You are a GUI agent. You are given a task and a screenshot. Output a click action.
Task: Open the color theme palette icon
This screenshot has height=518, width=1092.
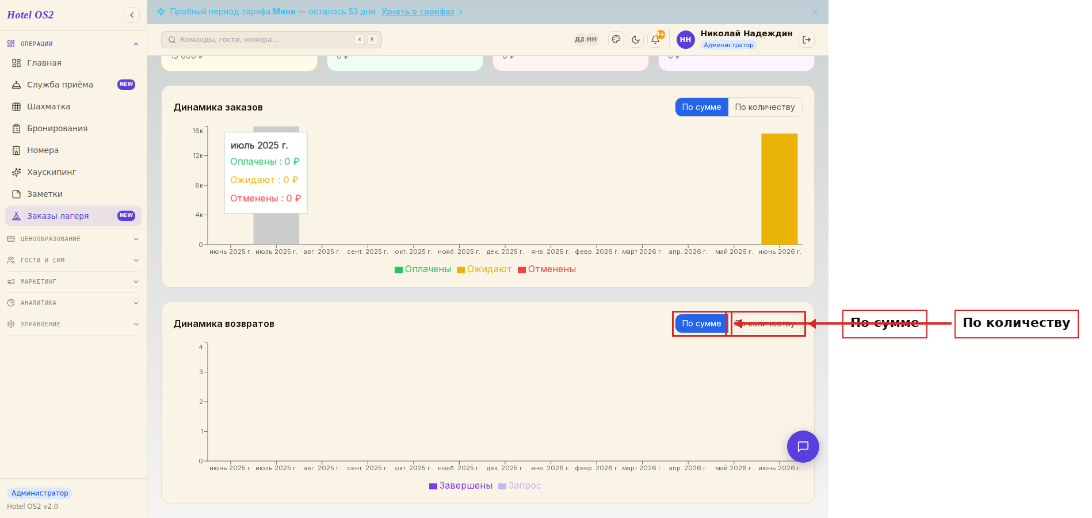tap(616, 40)
